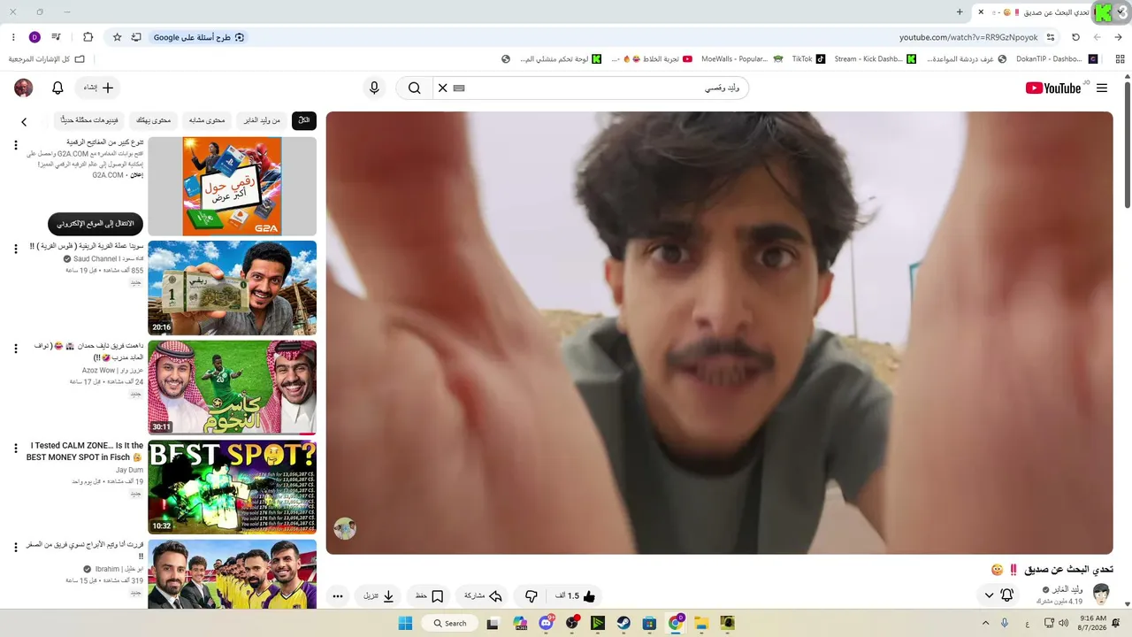Open the Jay Dum channel name

click(129, 470)
